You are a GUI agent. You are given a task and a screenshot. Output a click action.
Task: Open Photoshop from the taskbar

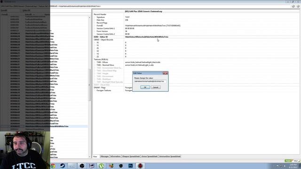click(131, 166)
